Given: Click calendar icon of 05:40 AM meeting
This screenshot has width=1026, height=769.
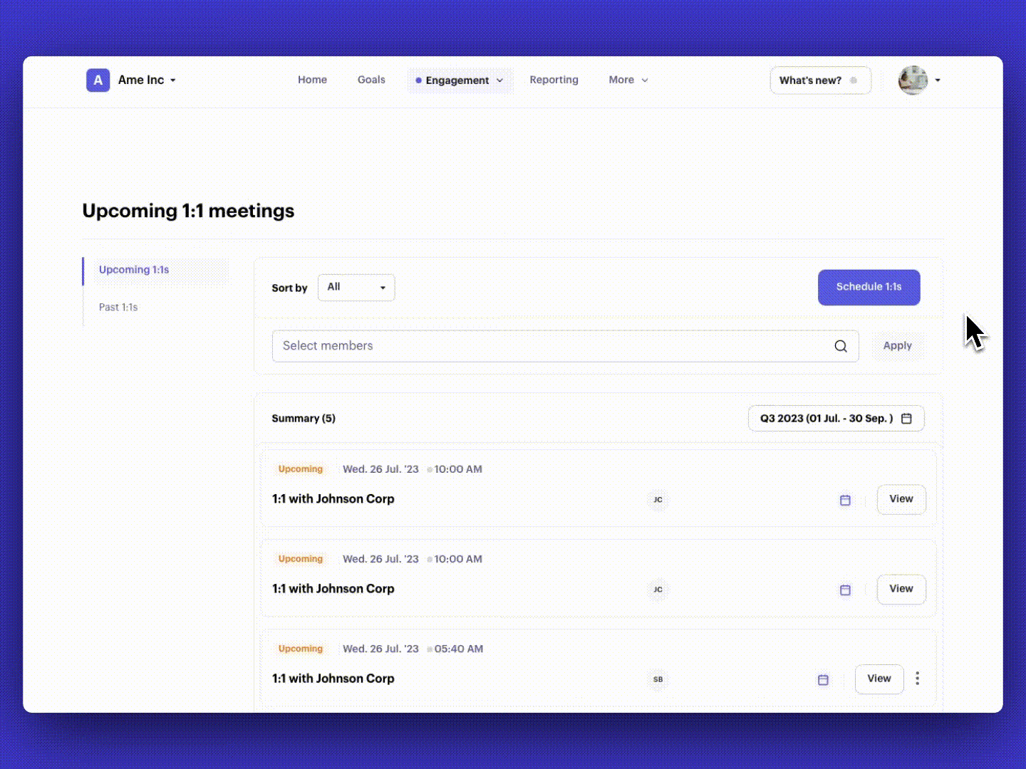Looking at the screenshot, I should (x=823, y=679).
